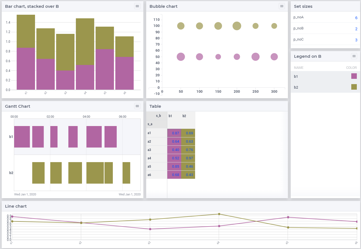361x249 pixels.
Task: Click the p_noB count value 2
Action: coord(356,29)
